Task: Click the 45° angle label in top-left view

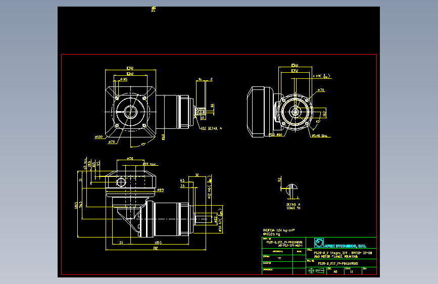Action: tap(143, 145)
